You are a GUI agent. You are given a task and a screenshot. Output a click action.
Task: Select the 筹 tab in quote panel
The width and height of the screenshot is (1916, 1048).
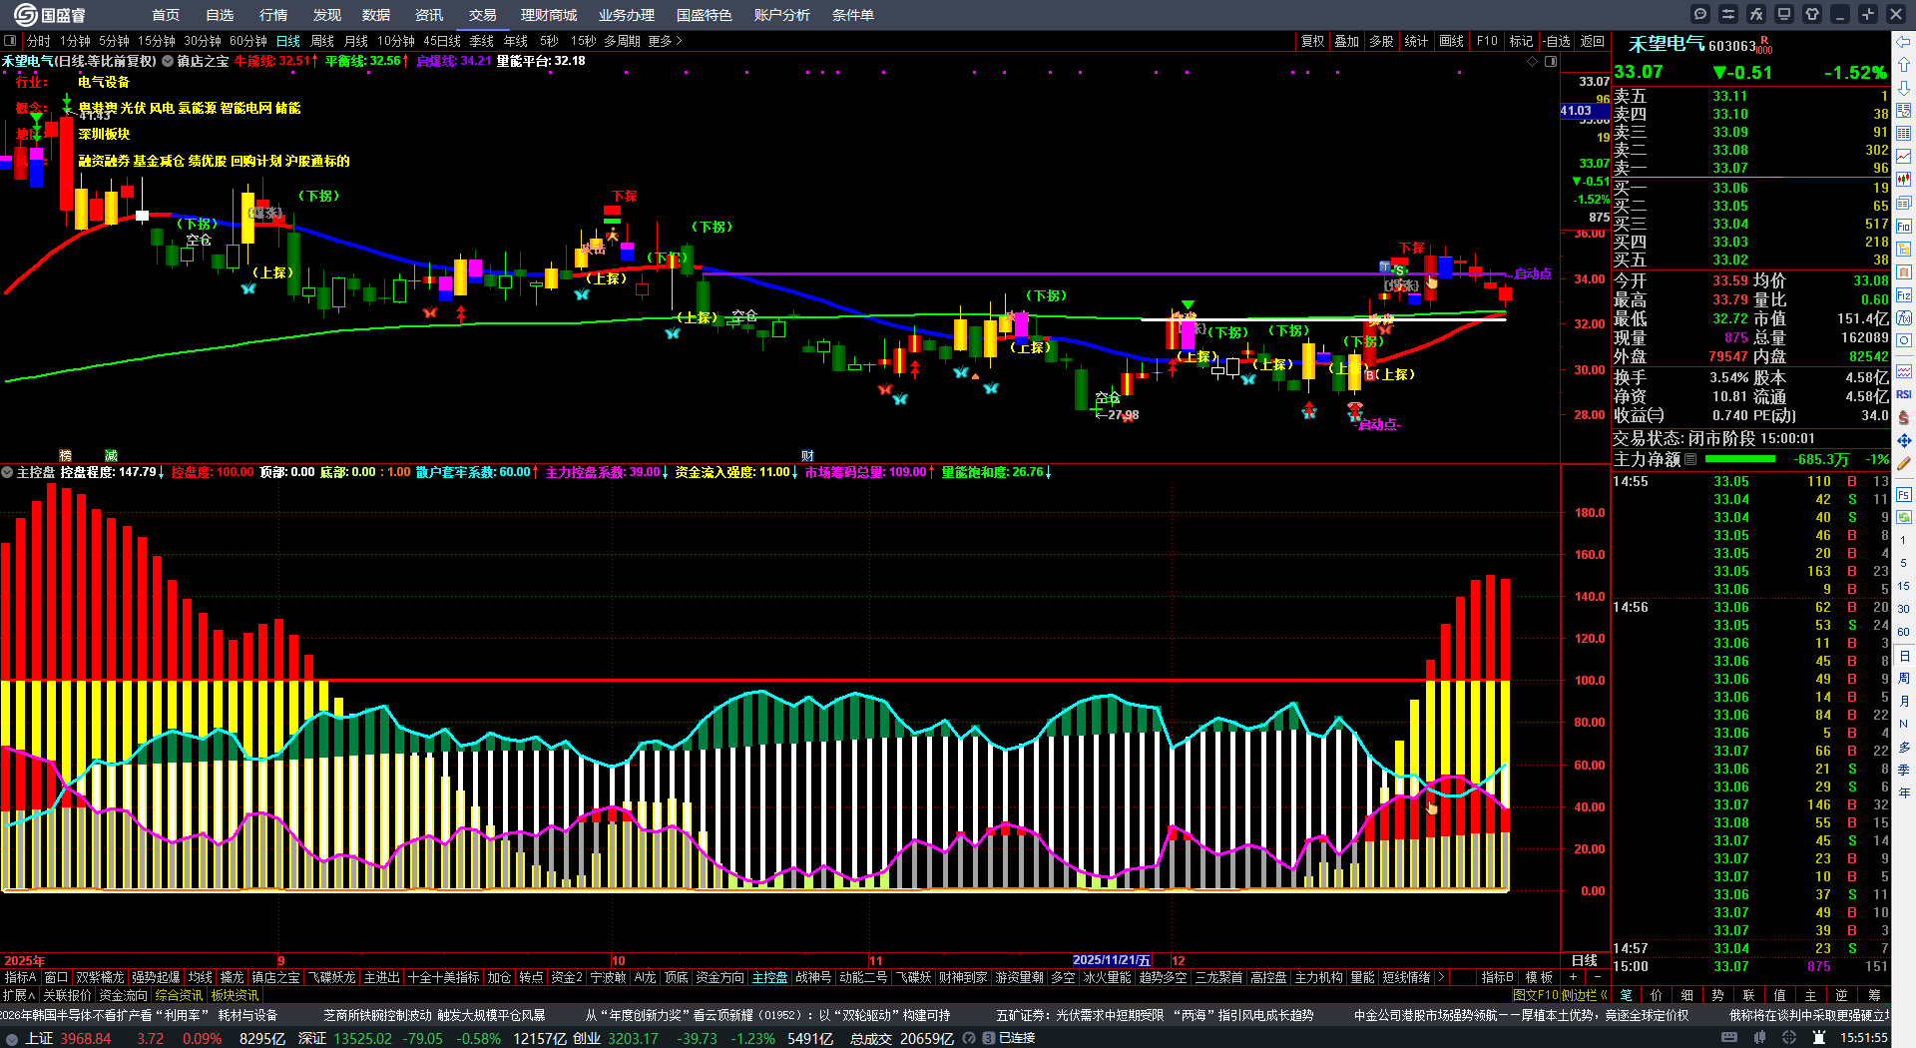click(x=1874, y=995)
